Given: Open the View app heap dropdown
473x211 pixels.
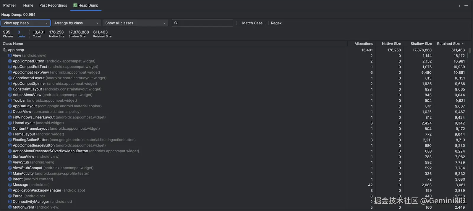Looking at the screenshot, I should click(x=26, y=23).
